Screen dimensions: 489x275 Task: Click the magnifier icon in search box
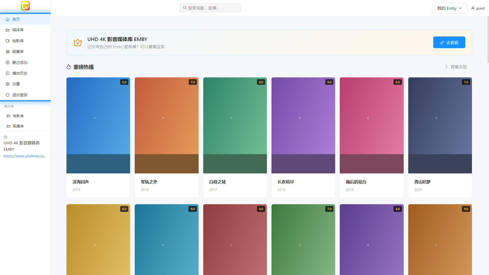(x=185, y=8)
